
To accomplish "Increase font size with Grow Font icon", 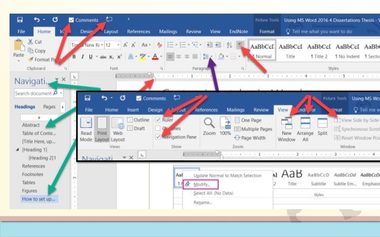I will pos(125,45).
